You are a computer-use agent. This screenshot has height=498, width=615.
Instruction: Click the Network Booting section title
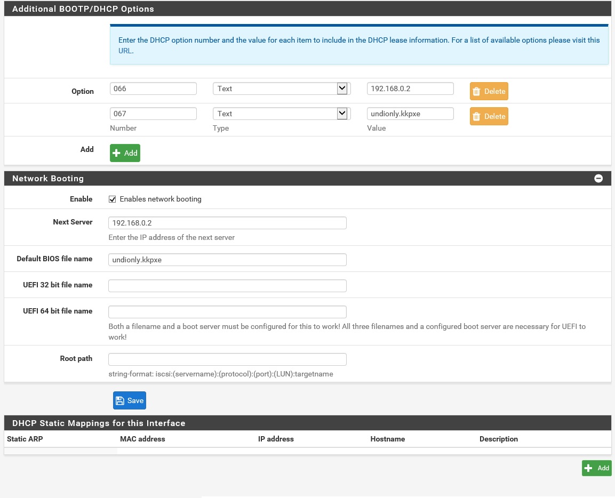(48, 179)
